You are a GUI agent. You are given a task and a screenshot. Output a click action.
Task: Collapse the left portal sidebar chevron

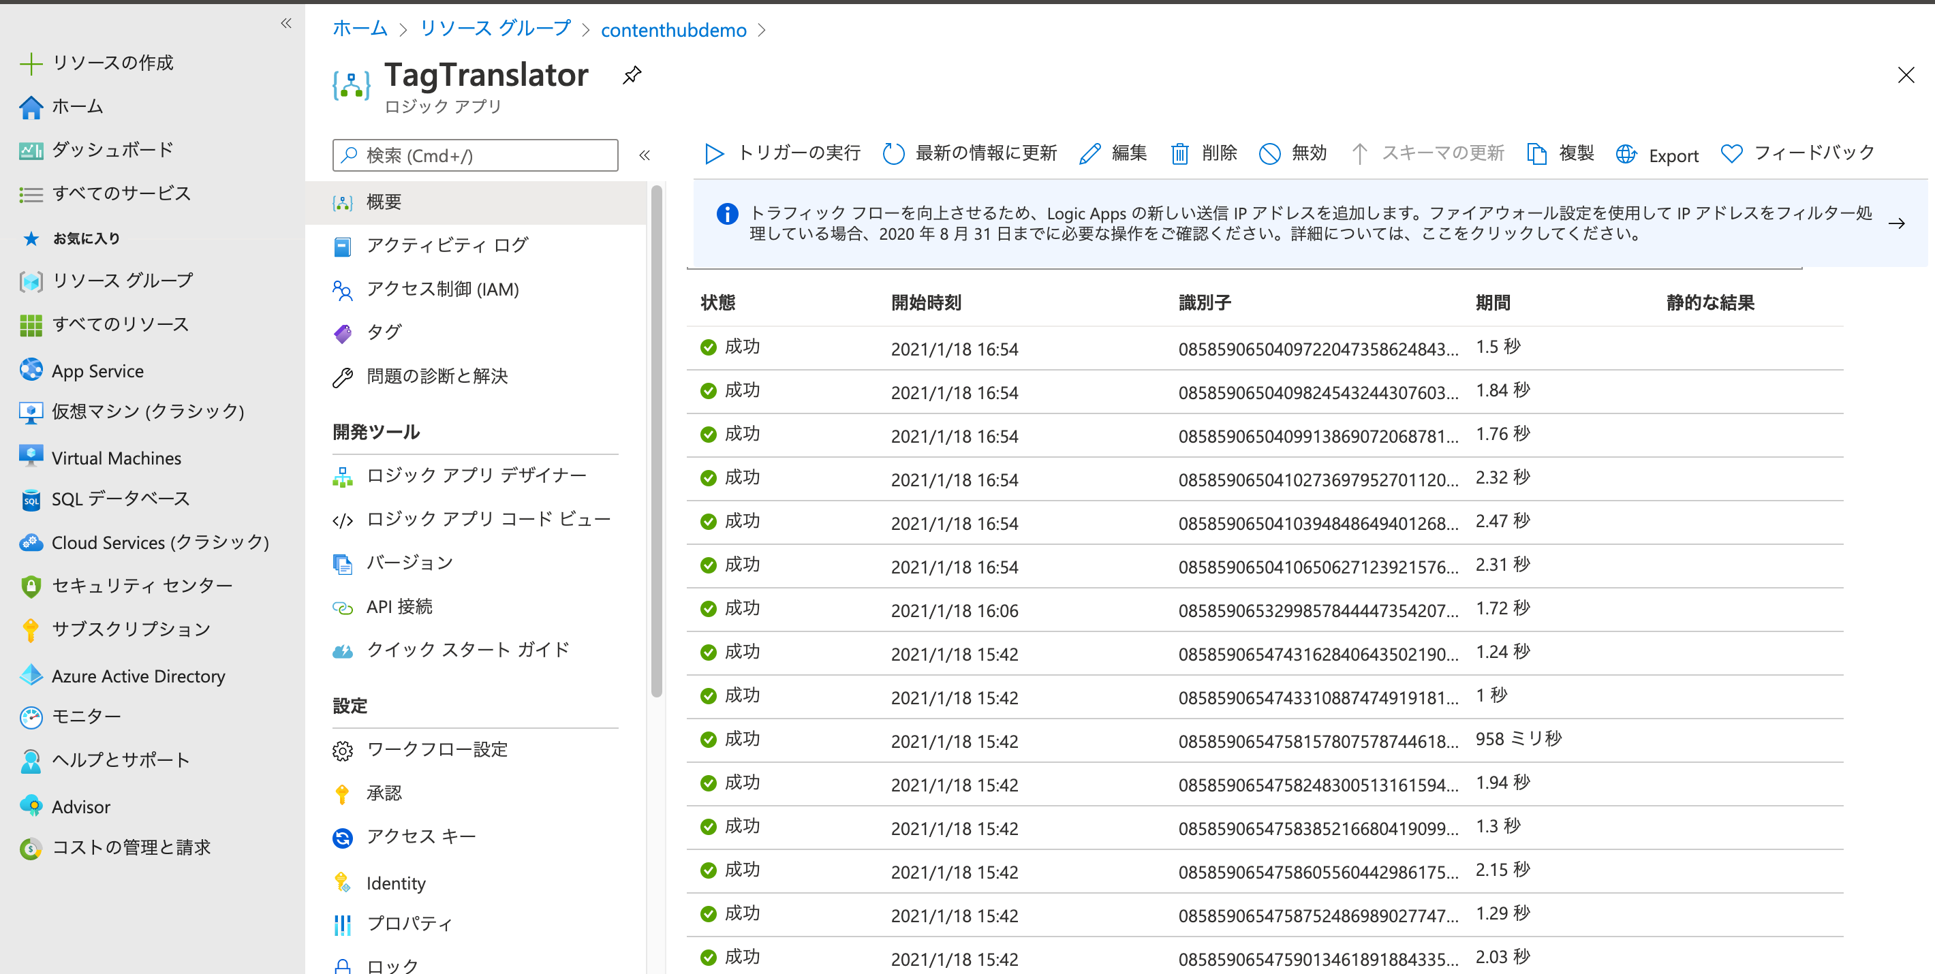[286, 23]
